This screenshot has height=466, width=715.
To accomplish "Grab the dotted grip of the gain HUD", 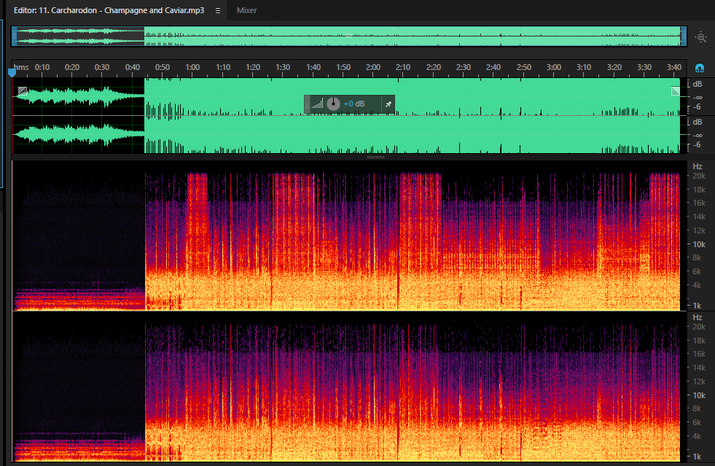I will click(308, 104).
